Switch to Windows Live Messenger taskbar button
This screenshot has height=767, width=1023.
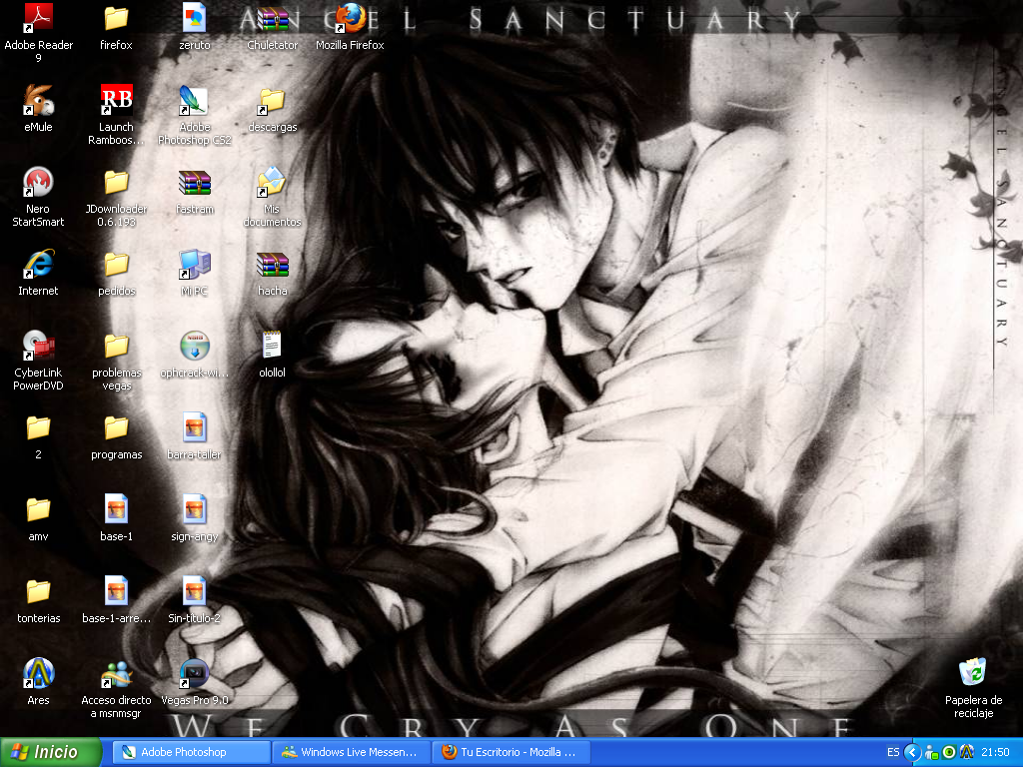(352, 752)
